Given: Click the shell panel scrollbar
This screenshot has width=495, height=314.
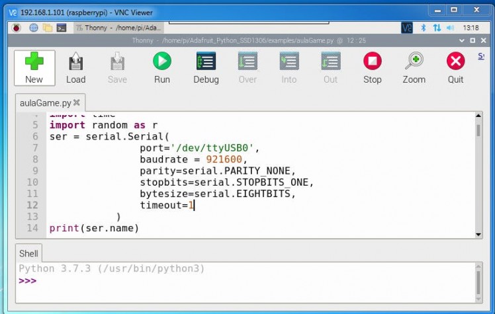Looking at the screenshot, I should coord(478,283).
